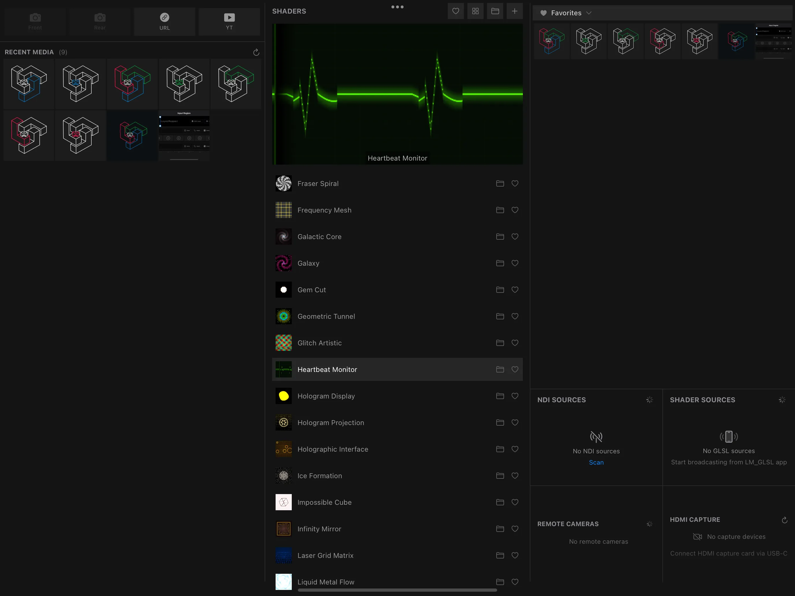Viewport: 795px width, 596px height.
Task: Click folder icon for Hologram Projection
Action: tap(500, 423)
